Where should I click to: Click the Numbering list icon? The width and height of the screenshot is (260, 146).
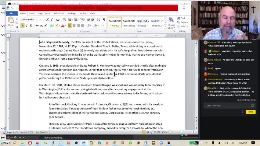[x=76, y=20]
